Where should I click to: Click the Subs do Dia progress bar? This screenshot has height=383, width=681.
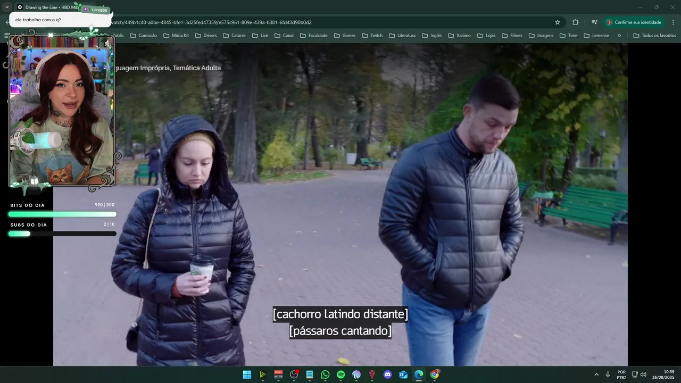[62, 234]
